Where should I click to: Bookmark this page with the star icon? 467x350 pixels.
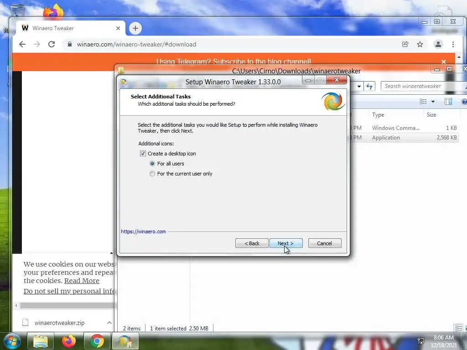click(420, 44)
